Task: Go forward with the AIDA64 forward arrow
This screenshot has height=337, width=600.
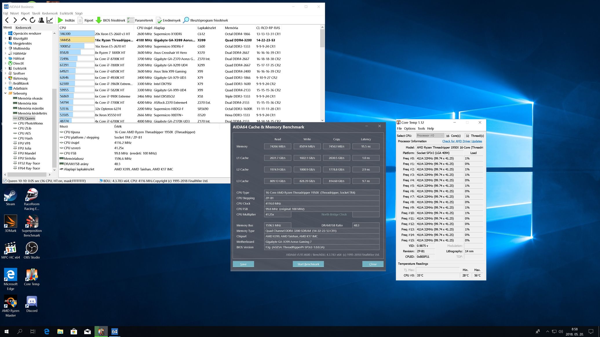Action: pos(15,20)
